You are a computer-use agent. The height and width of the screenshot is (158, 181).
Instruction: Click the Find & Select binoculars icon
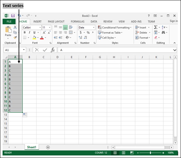[163, 33]
